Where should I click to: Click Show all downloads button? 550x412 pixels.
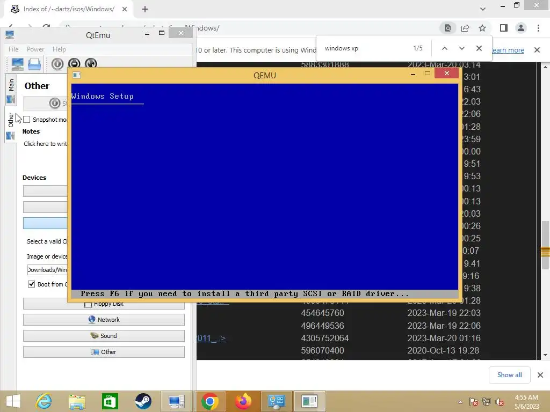point(509,375)
